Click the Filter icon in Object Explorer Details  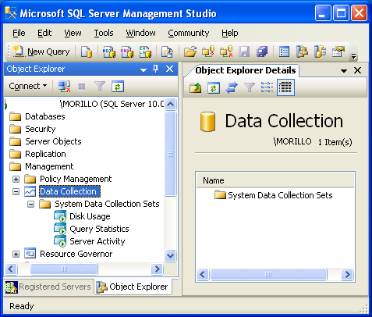250,87
